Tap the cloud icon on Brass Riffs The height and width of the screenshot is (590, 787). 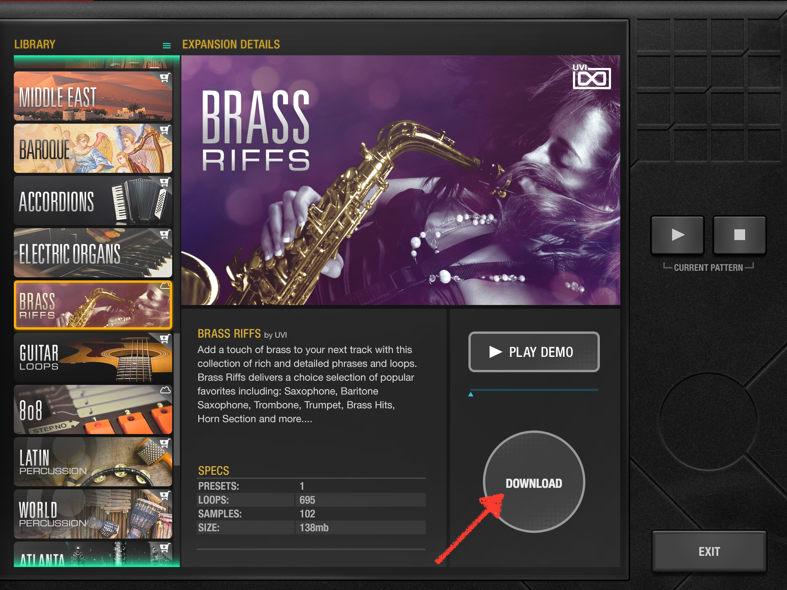(165, 286)
